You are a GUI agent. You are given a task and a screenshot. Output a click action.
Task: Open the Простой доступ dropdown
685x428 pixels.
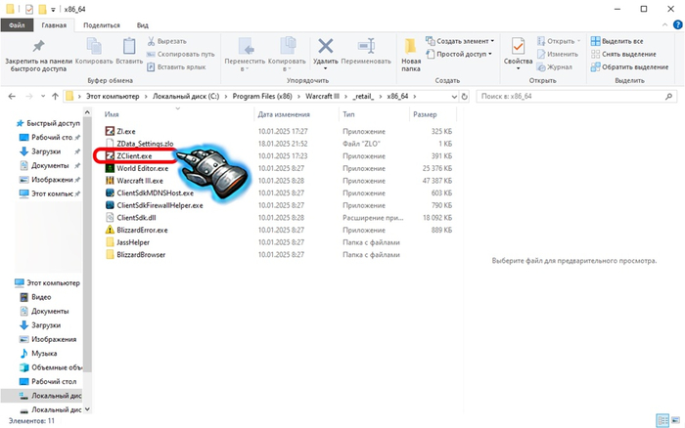click(463, 54)
